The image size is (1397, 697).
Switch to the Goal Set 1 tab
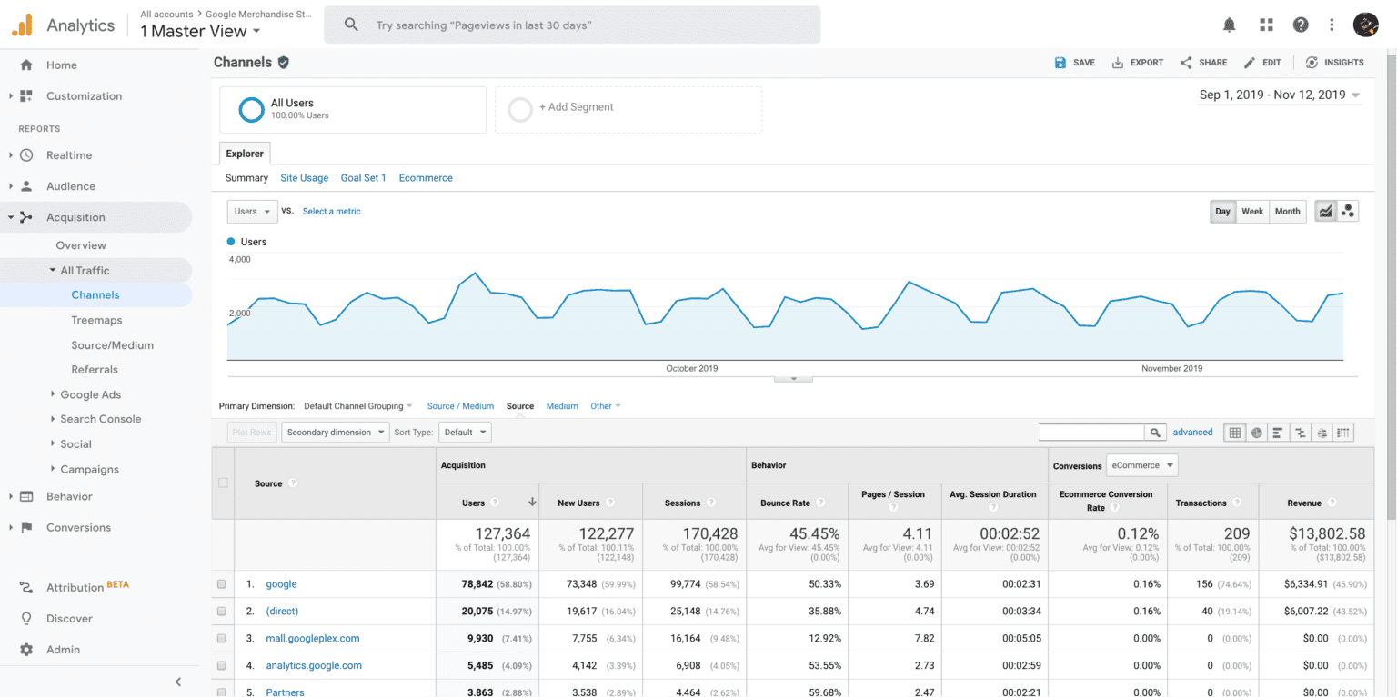click(364, 178)
